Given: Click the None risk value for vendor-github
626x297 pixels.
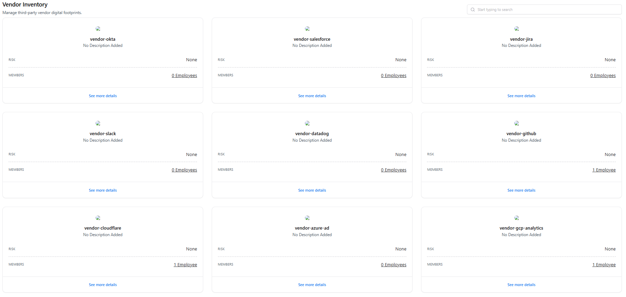Looking at the screenshot, I should pyautogui.click(x=610, y=155).
